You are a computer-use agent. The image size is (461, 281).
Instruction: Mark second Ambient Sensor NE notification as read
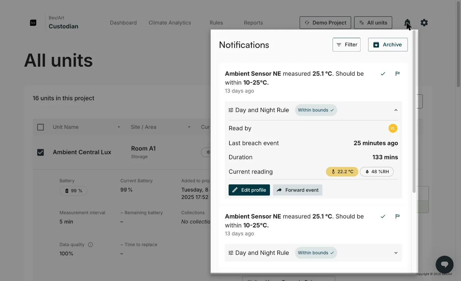coord(383,217)
